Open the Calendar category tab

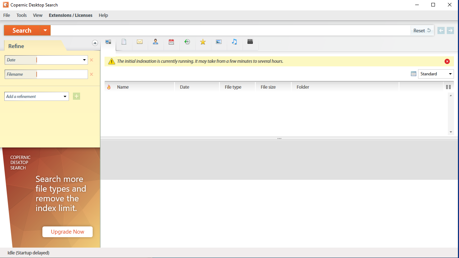[x=171, y=42]
